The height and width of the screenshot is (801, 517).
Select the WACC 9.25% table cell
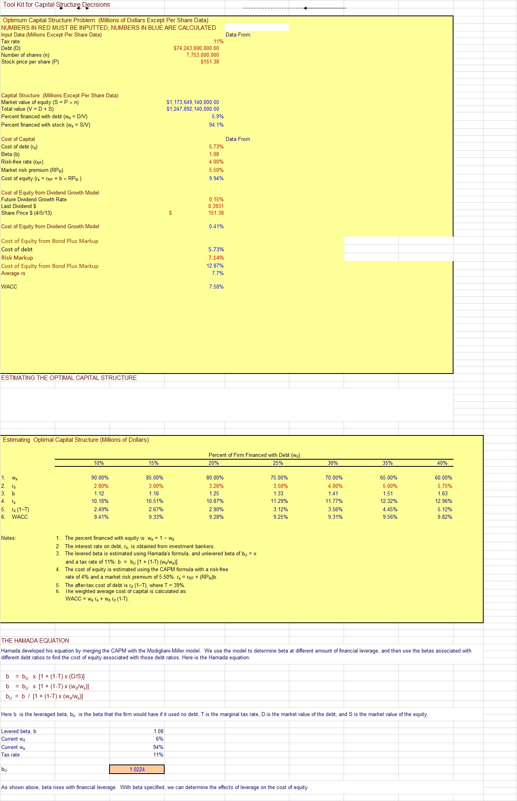(x=281, y=517)
